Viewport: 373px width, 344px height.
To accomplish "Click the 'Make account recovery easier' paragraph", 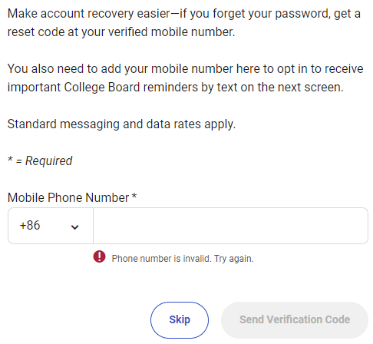I will (184, 23).
